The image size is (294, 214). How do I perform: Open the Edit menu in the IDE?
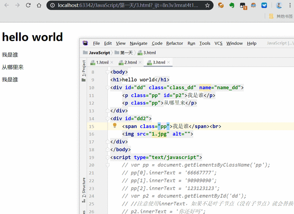point(108,43)
